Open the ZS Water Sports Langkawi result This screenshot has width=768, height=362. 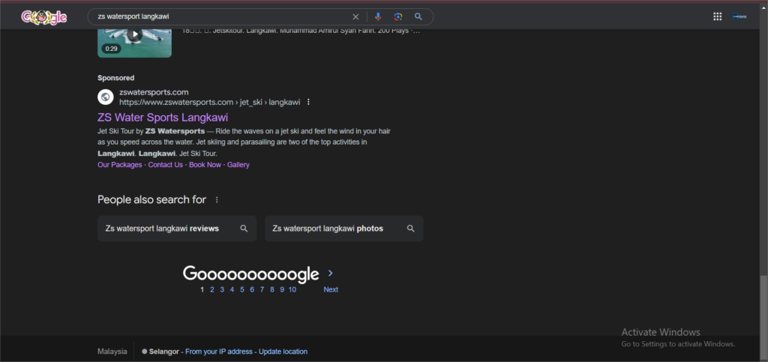pos(163,118)
